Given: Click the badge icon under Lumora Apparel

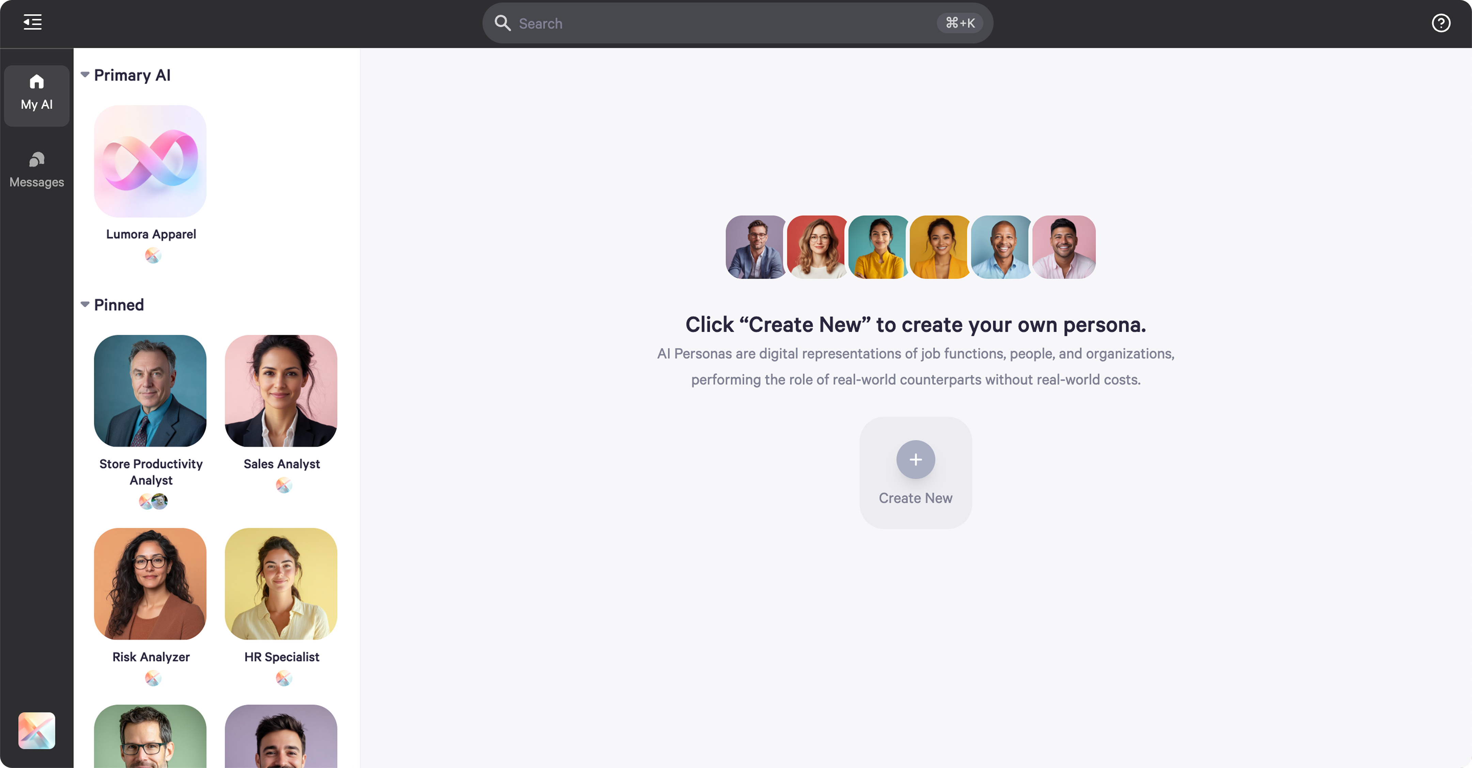Looking at the screenshot, I should [153, 255].
